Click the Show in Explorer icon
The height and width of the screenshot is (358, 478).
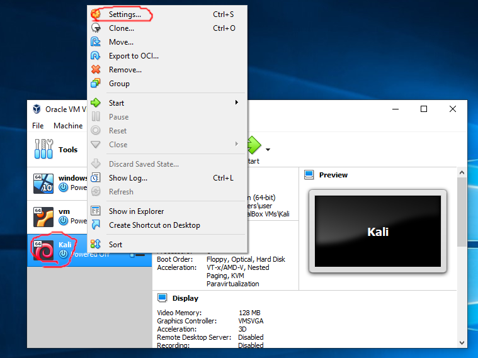[x=96, y=211]
